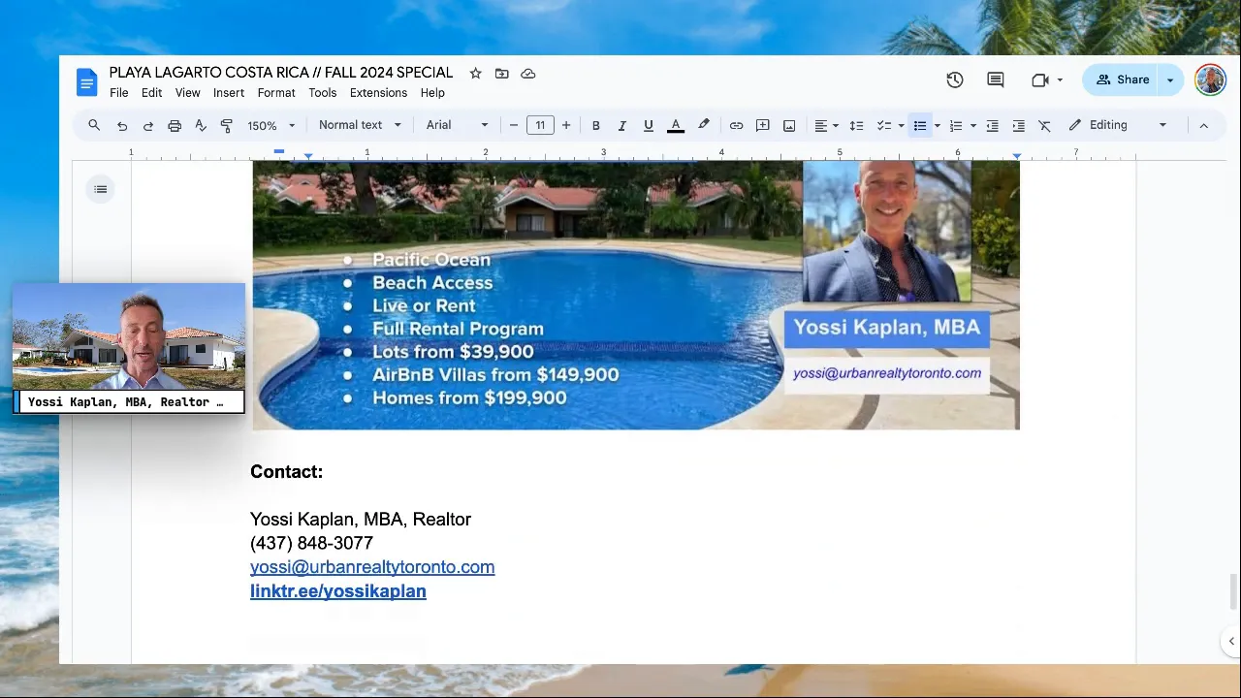The height and width of the screenshot is (698, 1241).
Task: Open the comments panel icon
Action: (x=996, y=79)
